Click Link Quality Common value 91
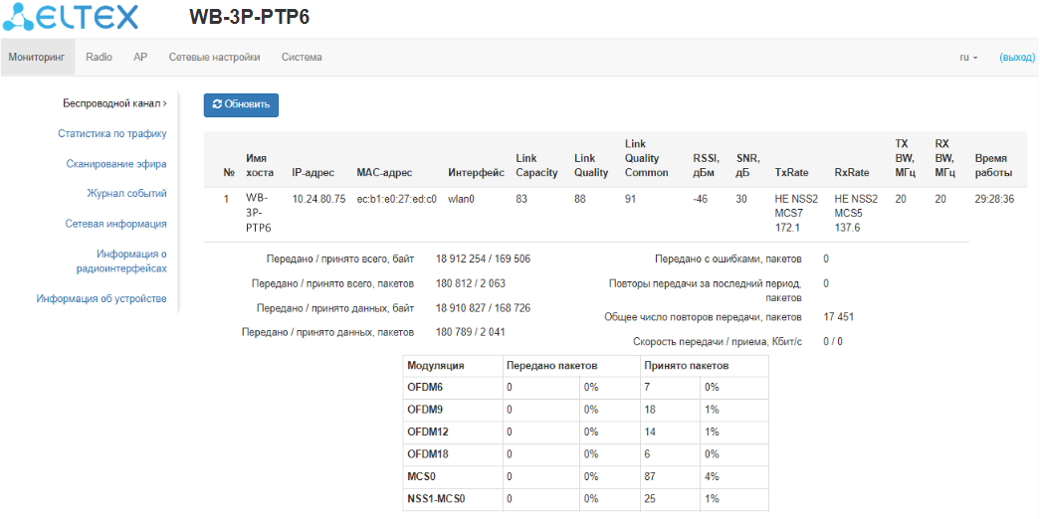 630,198
